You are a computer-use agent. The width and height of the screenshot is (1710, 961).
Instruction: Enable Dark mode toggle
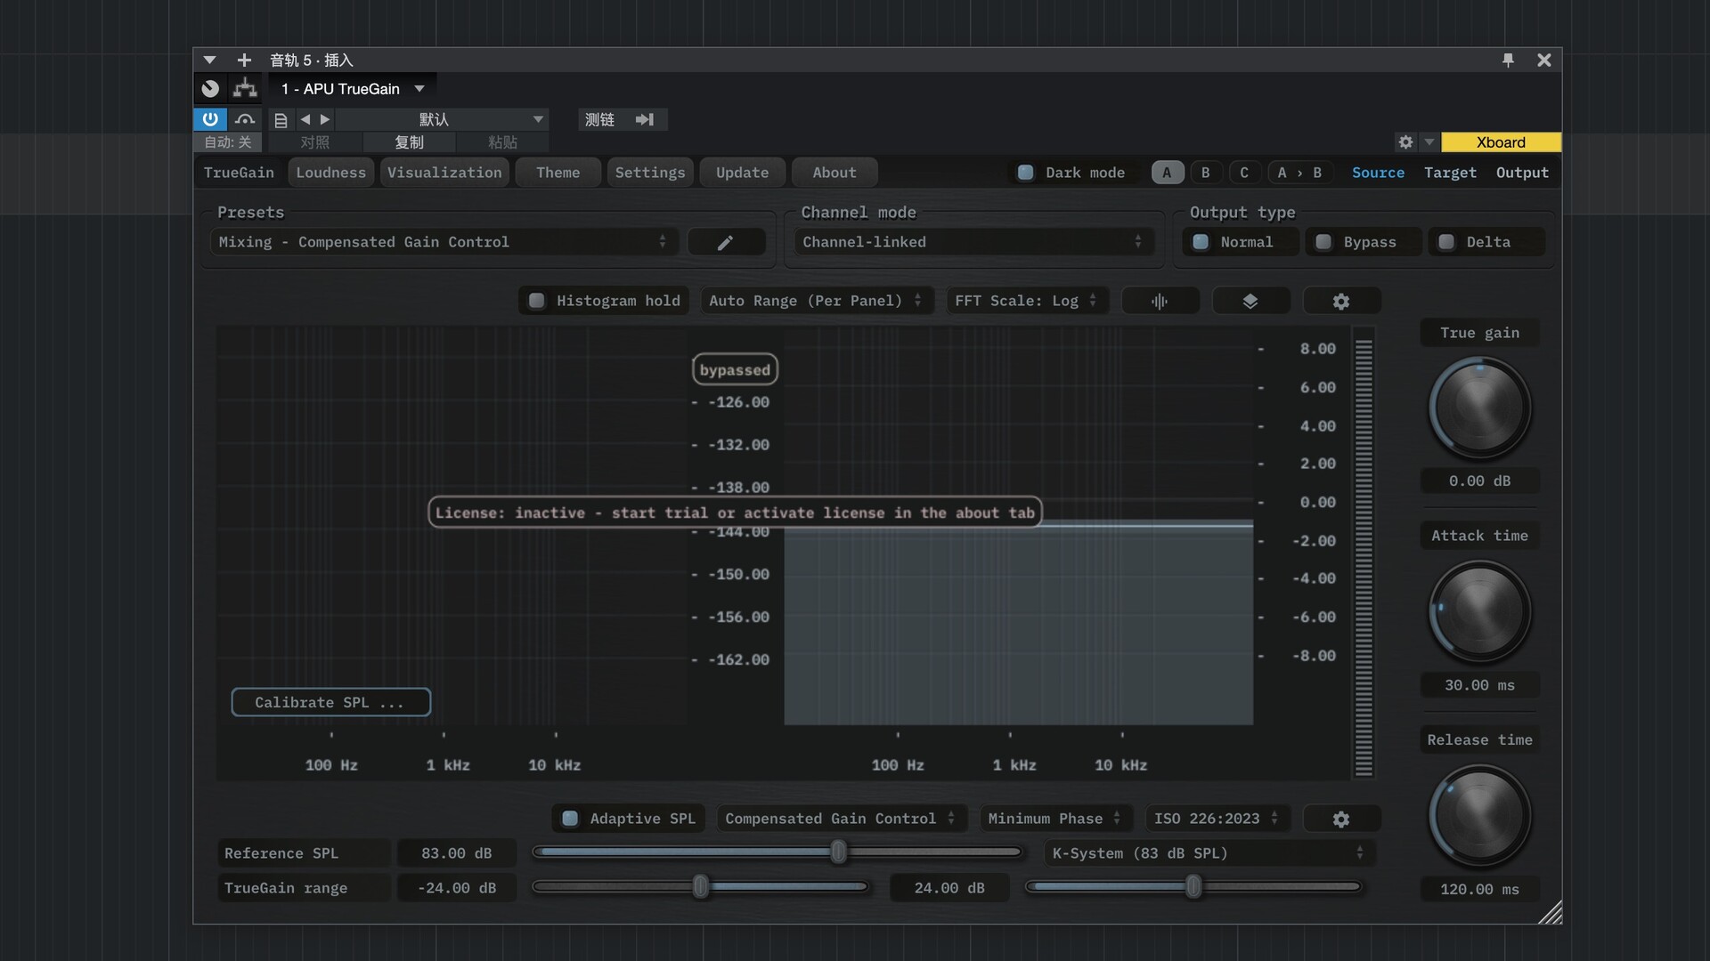(x=1026, y=173)
